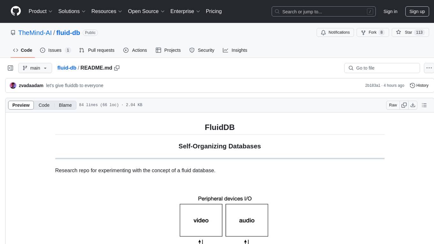Click the Sign in link
Image resolution: width=434 pixels, height=244 pixels.
(390, 11)
